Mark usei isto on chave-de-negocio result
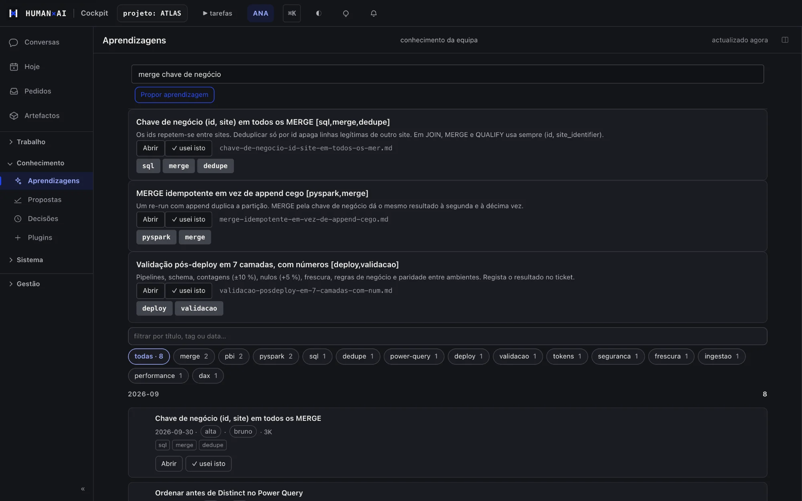The height and width of the screenshot is (501, 802). [x=188, y=148]
